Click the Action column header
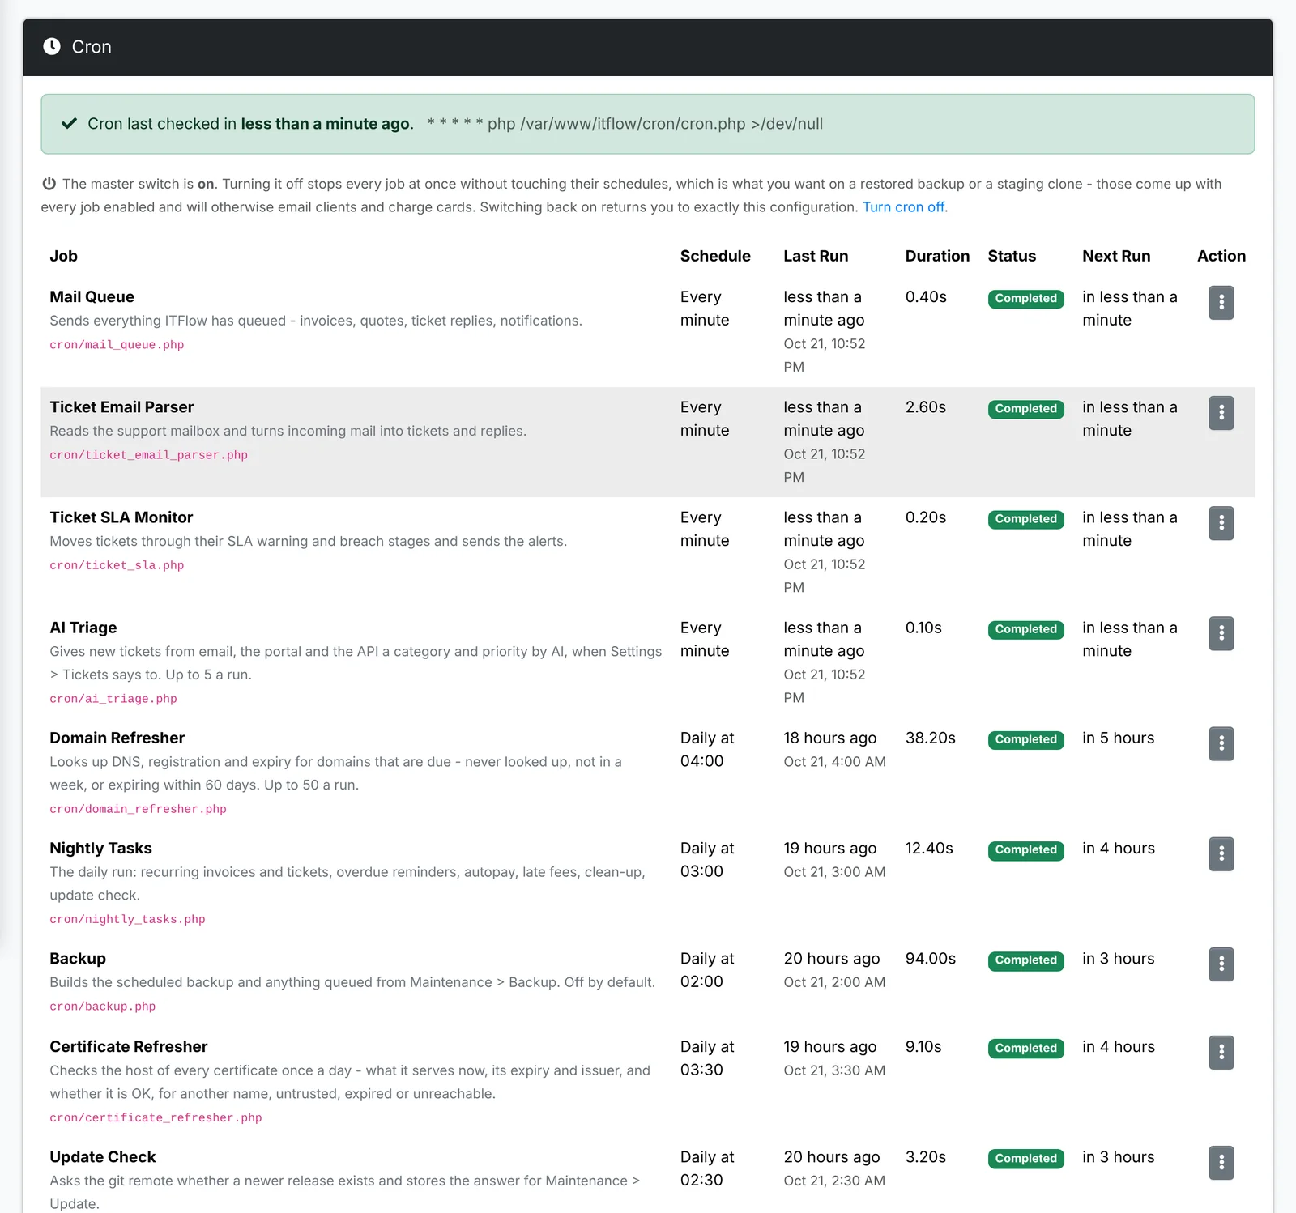Viewport: 1296px width, 1213px height. point(1221,256)
